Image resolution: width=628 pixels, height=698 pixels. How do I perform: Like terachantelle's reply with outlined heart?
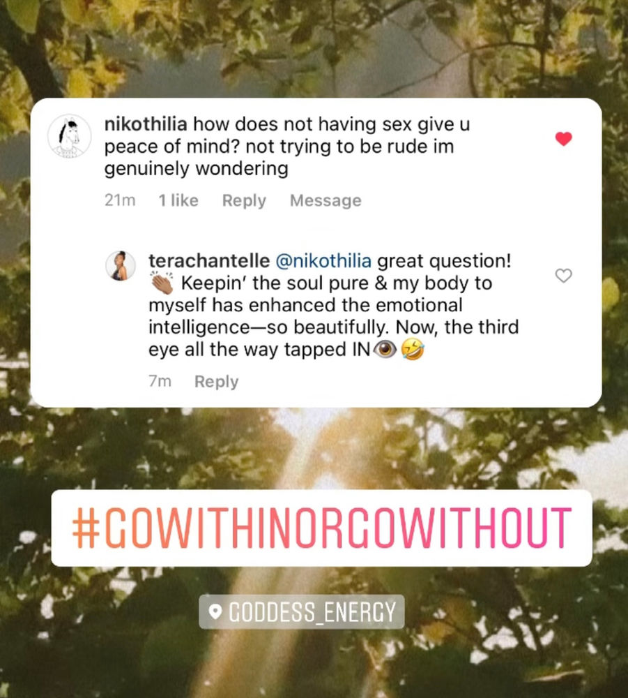(564, 276)
